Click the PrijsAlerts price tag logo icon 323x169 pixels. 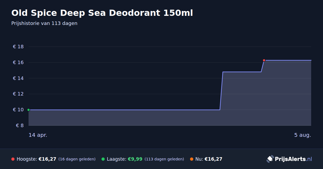270,159
